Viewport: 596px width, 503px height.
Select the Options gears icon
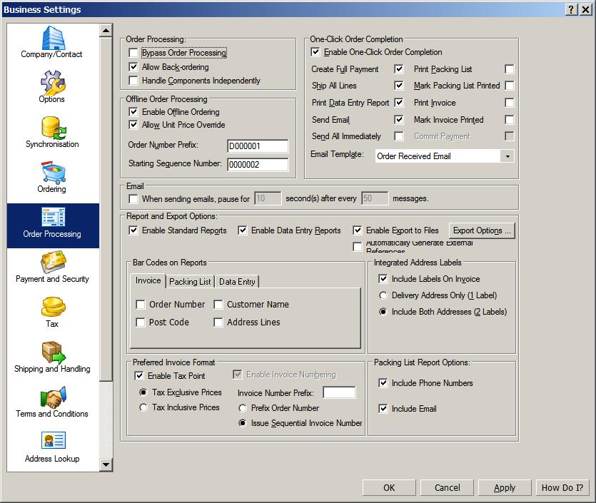52,82
